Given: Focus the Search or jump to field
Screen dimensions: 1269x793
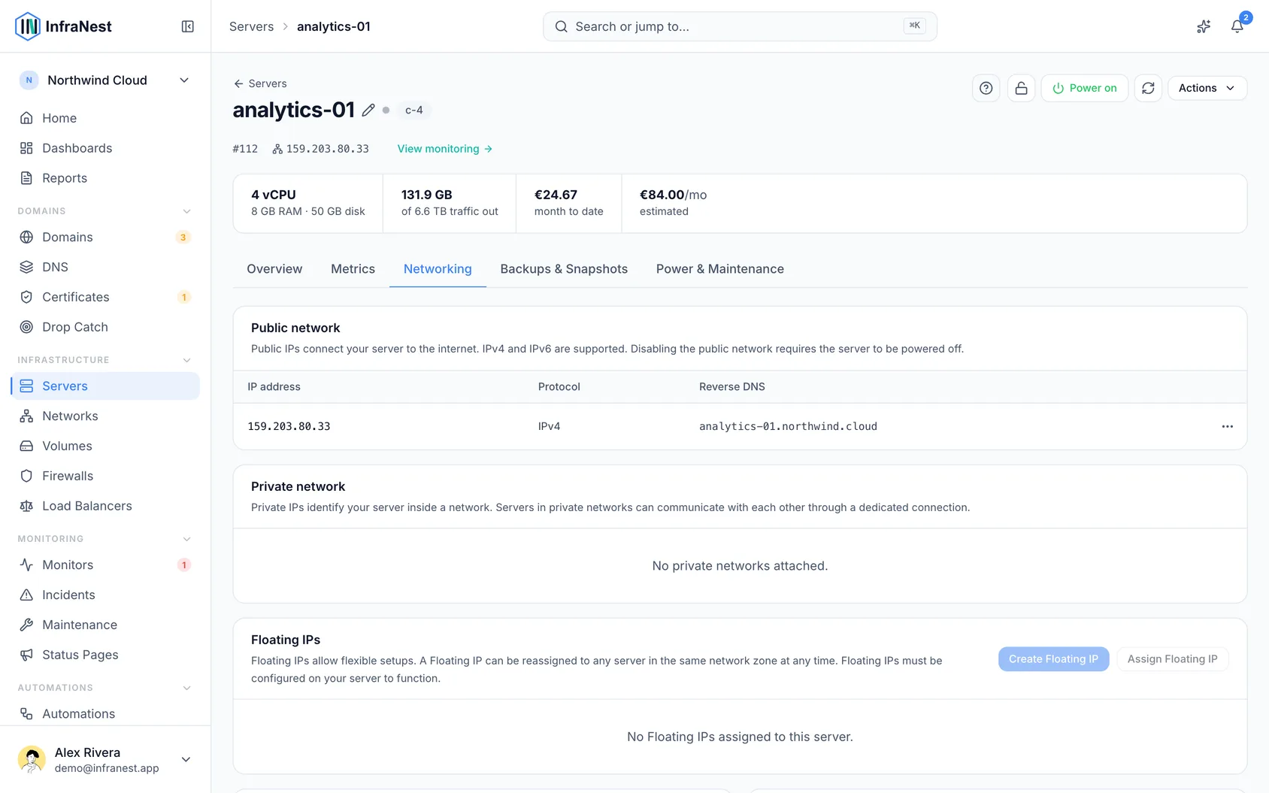Looking at the screenshot, I should [x=740, y=26].
